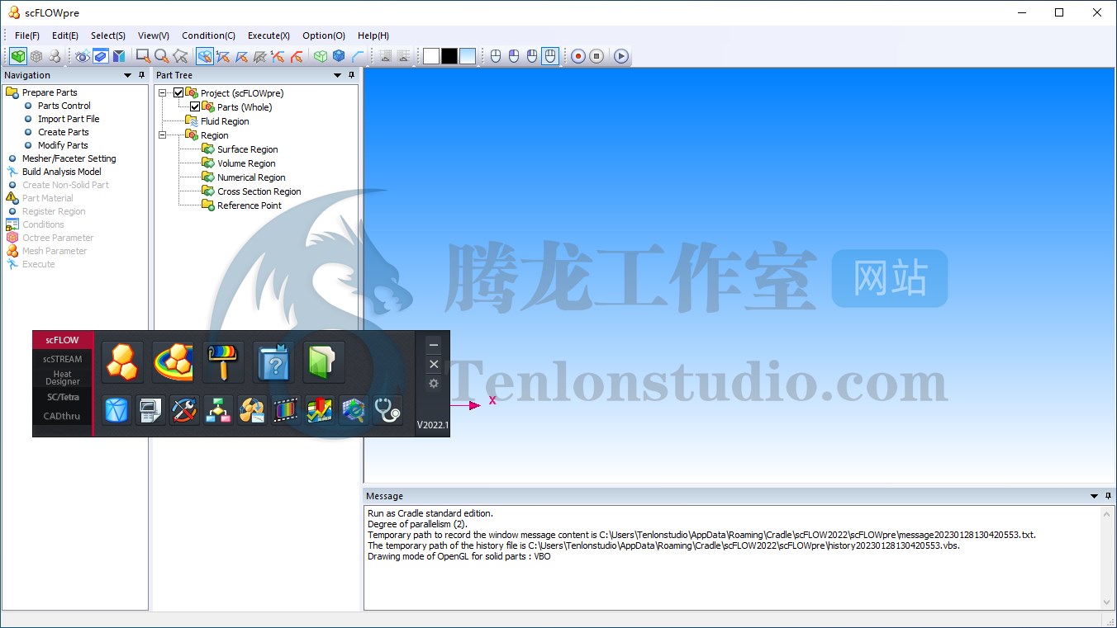Click the fan propeller launcher icon

pyautogui.click(x=252, y=410)
